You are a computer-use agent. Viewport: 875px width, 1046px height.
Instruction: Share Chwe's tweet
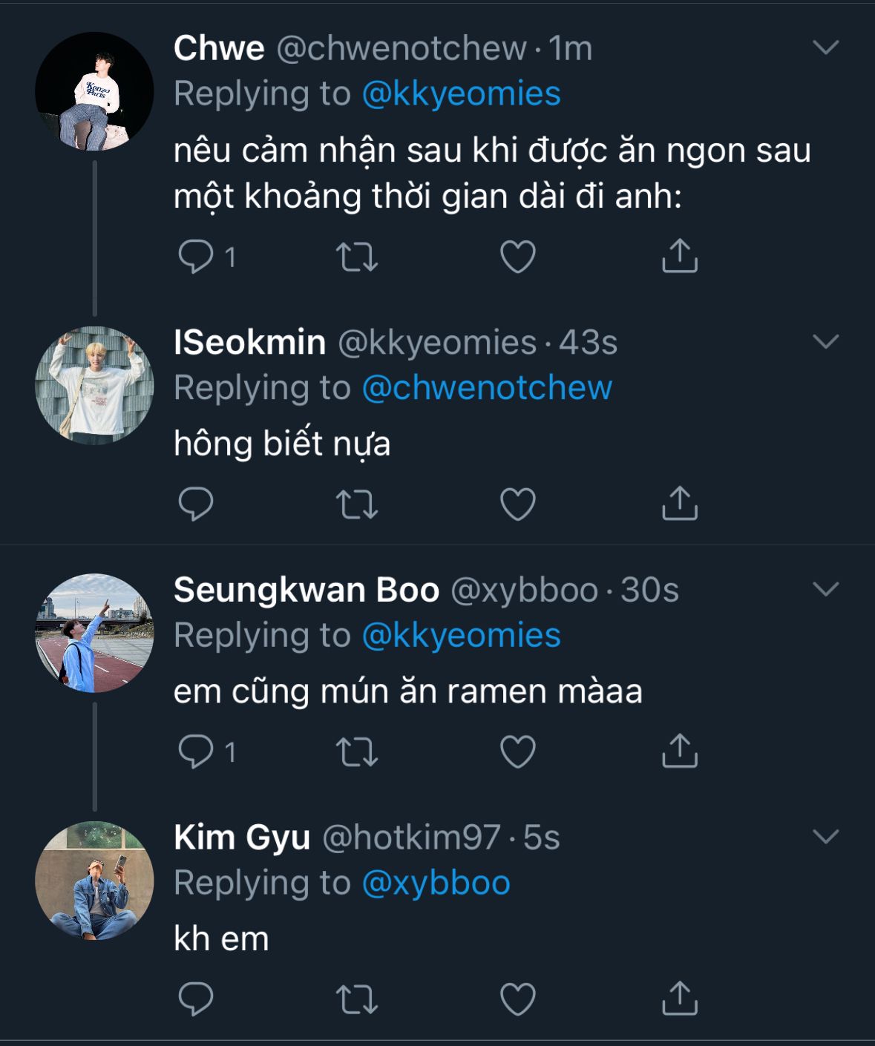click(679, 257)
